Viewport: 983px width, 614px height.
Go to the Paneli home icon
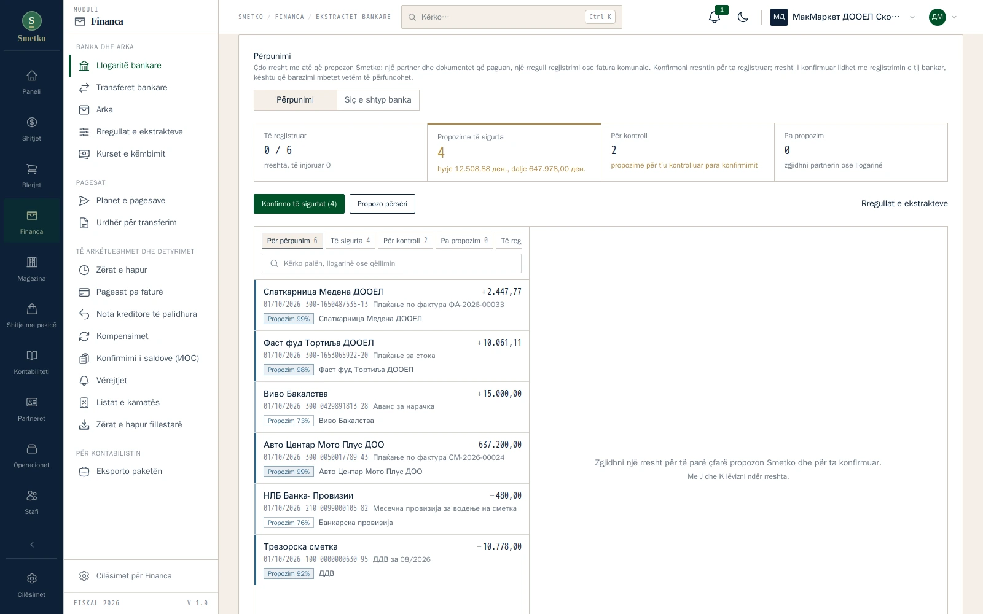pos(31,82)
